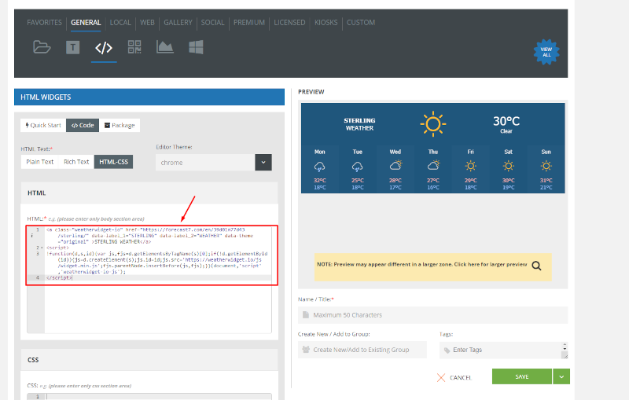Open the FAVORITES tab

(45, 23)
